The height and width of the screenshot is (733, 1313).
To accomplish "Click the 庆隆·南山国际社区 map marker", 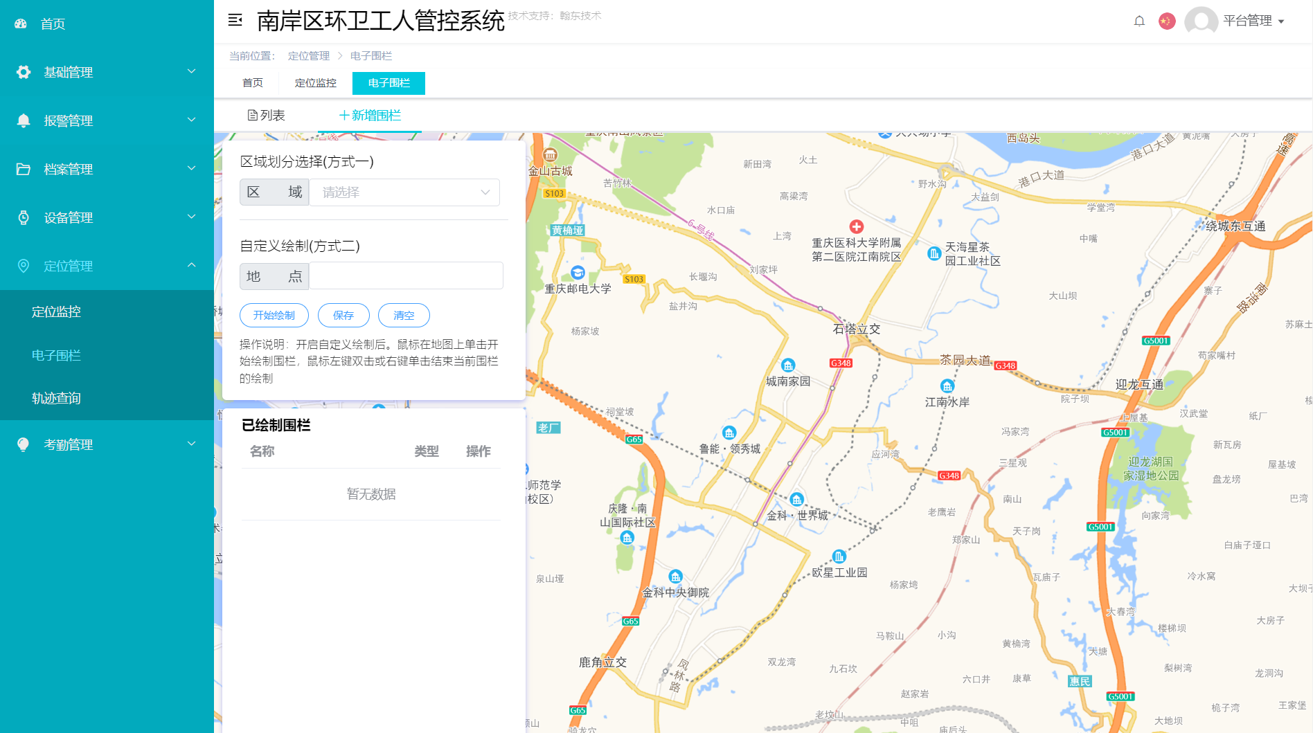I will [627, 539].
